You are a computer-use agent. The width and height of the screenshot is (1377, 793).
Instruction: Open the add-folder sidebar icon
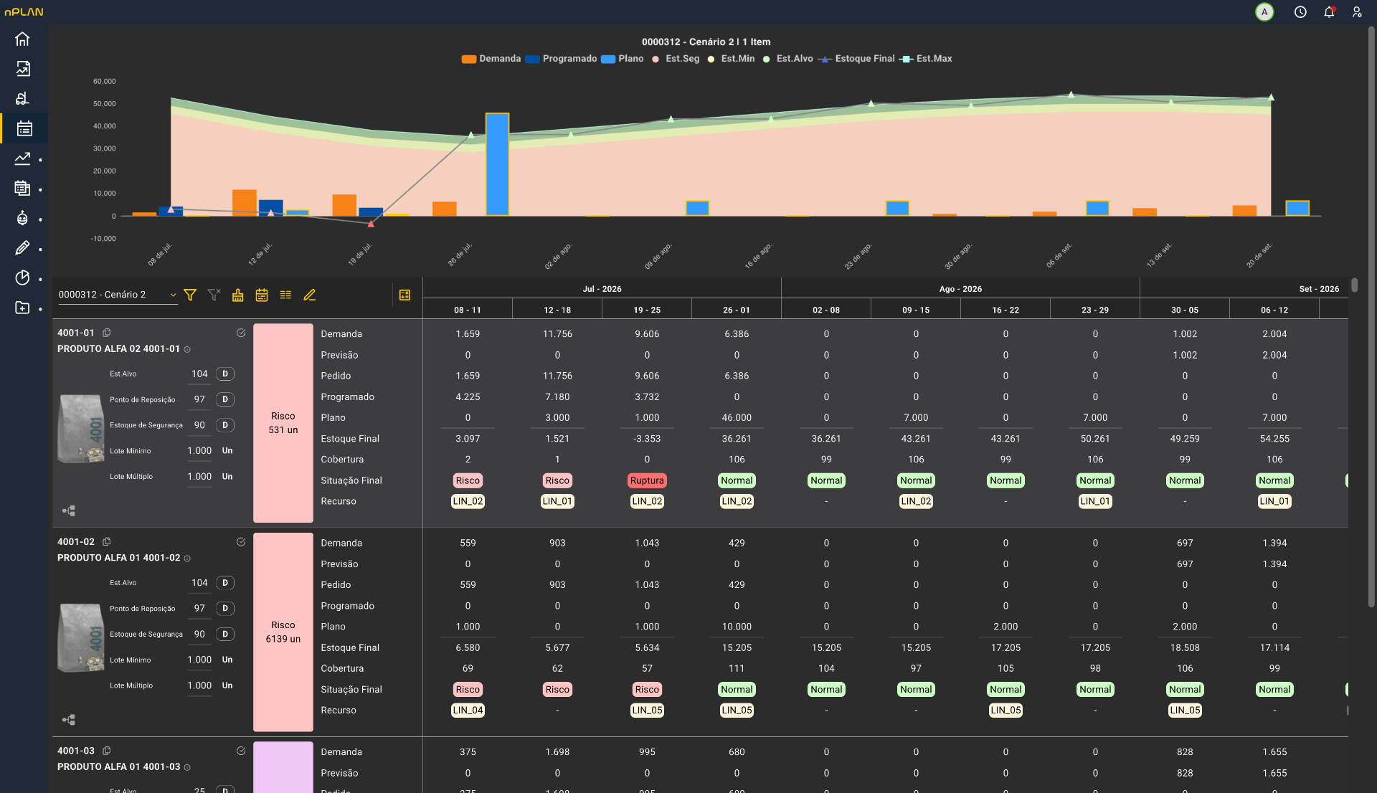pos(23,308)
